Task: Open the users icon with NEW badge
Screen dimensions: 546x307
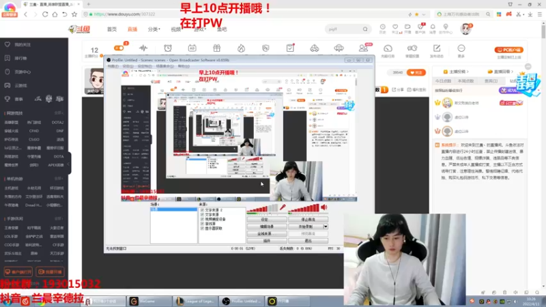Action: 364,48
